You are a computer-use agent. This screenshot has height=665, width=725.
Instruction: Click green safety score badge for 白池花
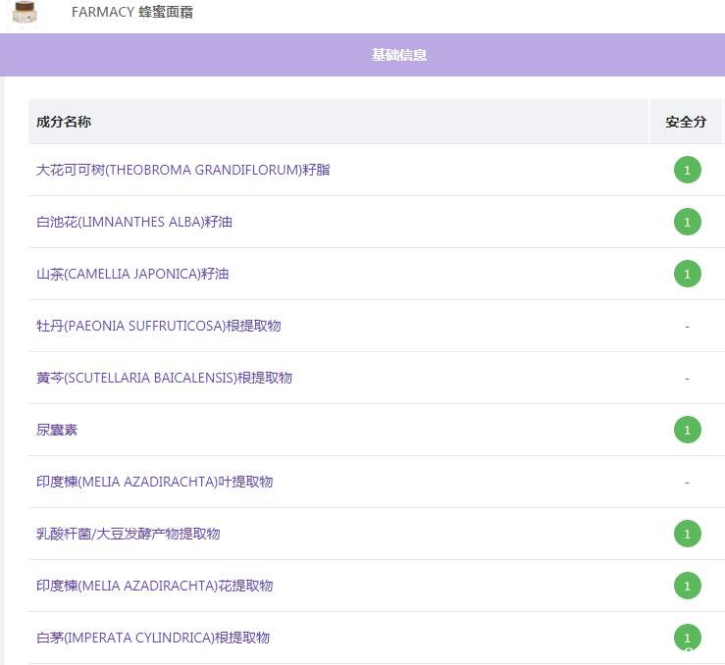coord(687,222)
